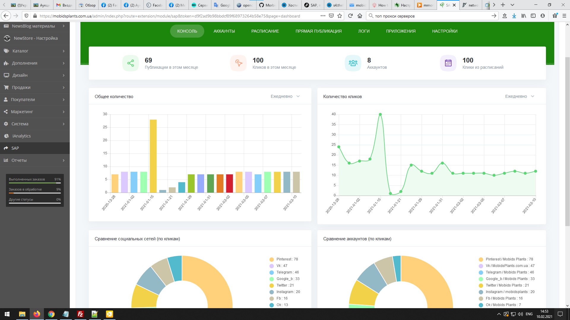
Task: Click the page vertical scrollbar
Action: tap(567, 142)
